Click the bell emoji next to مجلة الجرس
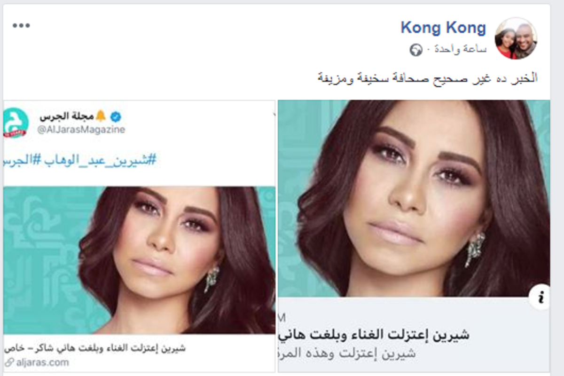The height and width of the screenshot is (376, 564). 101,116
